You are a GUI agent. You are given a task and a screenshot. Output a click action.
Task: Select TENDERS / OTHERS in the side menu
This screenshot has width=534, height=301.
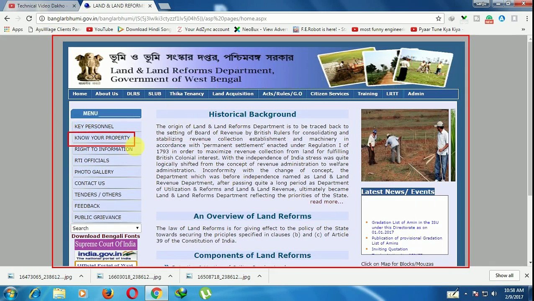106,194
